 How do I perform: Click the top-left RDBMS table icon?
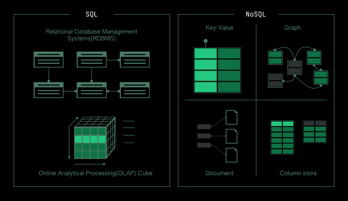point(49,59)
